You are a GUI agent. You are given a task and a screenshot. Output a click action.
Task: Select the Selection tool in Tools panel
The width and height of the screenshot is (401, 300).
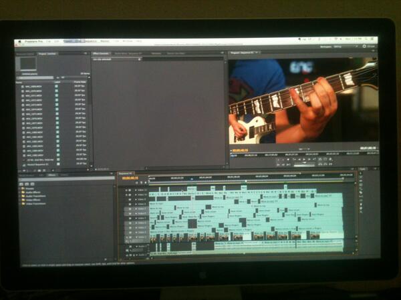(x=361, y=173)
